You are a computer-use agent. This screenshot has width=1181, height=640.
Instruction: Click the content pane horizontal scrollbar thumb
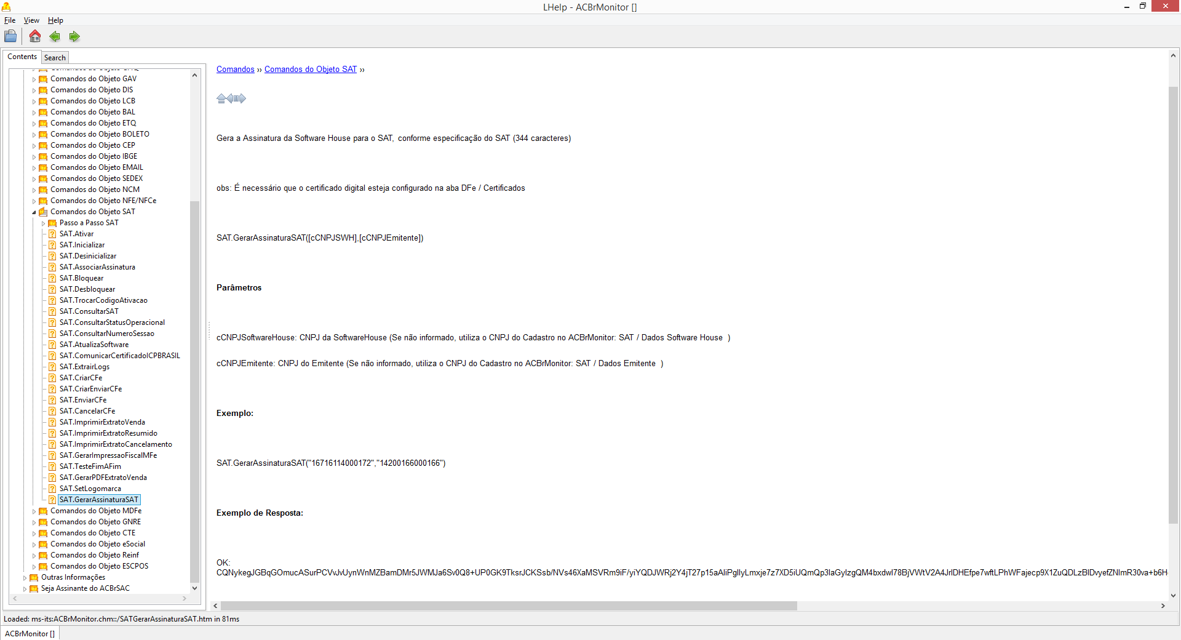[x=509, y=606]
